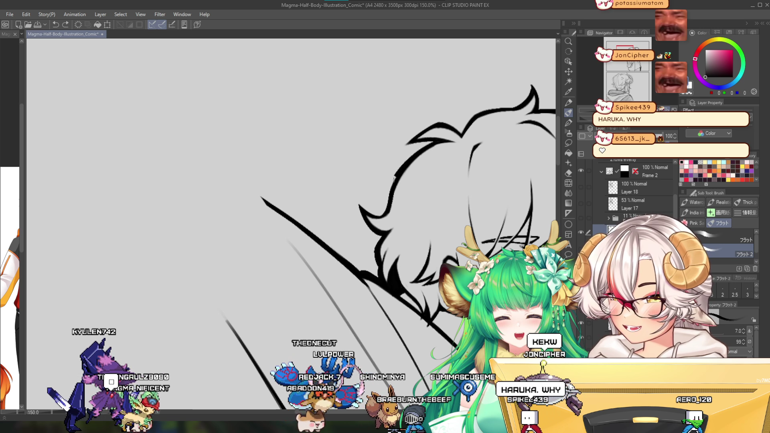
Task: Select Thick paint subtool group
Action: [x=746, y=202]
